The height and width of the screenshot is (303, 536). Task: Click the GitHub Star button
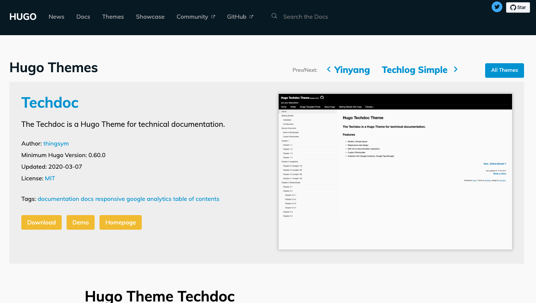tap(518, 7)
